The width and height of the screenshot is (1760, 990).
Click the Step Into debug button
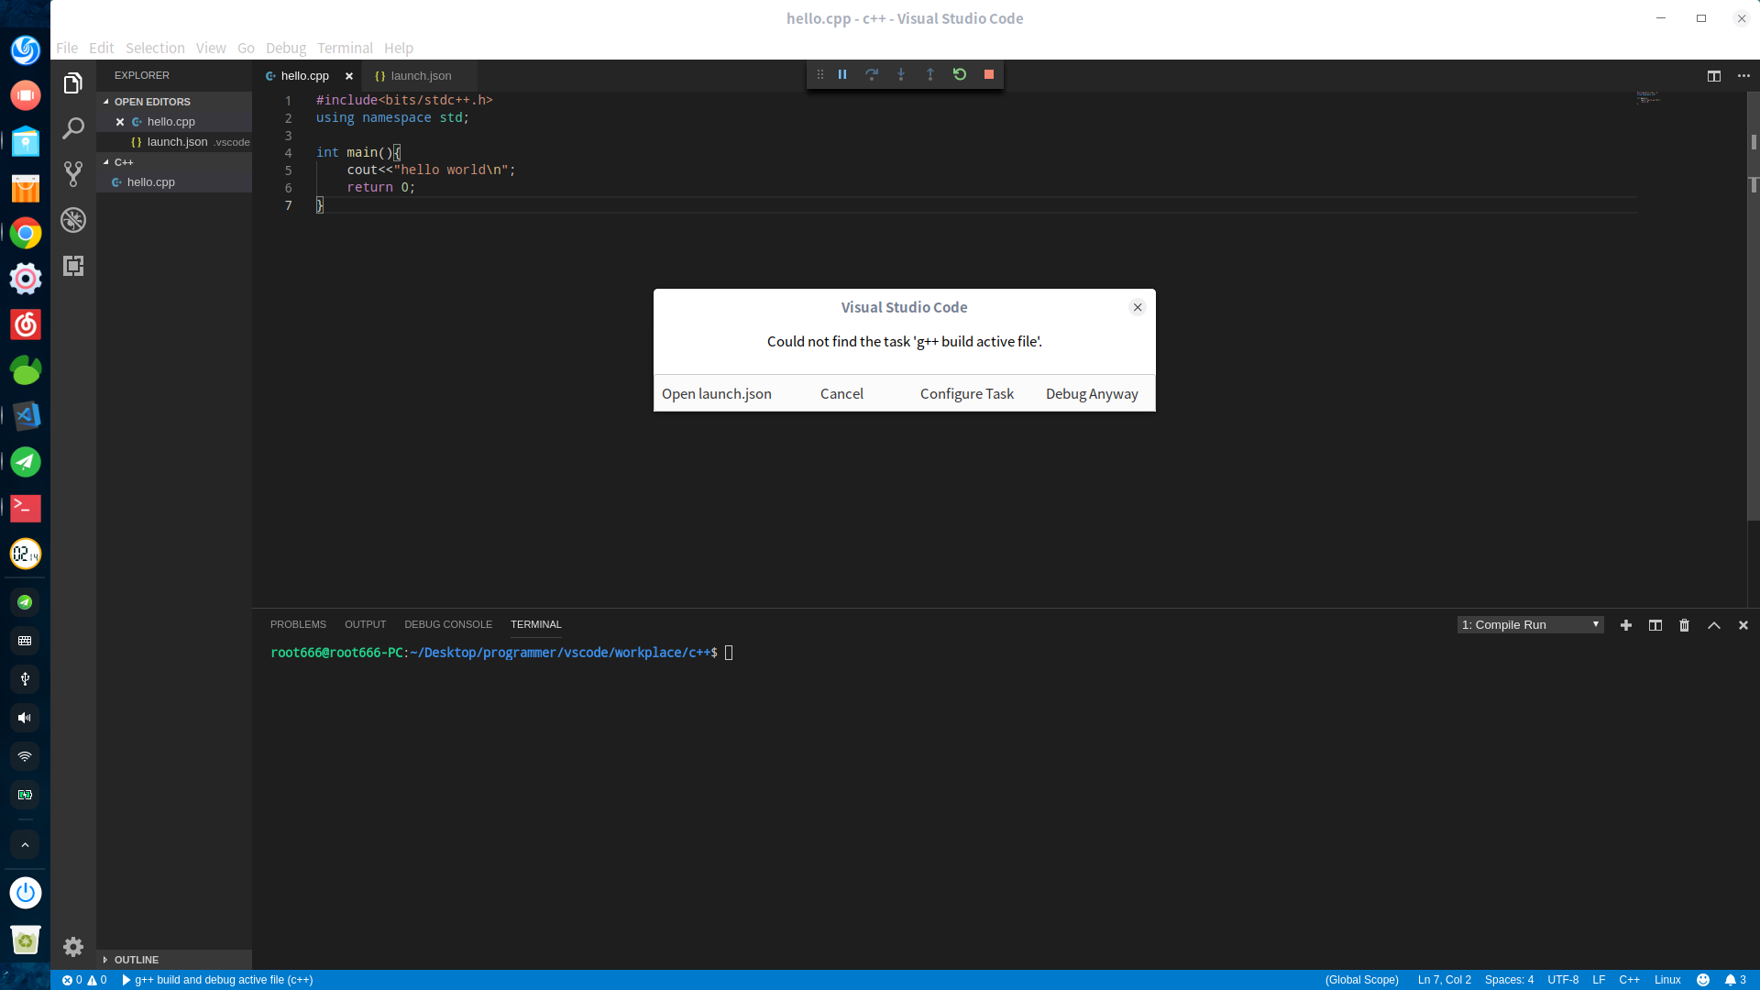click(901, 74)
